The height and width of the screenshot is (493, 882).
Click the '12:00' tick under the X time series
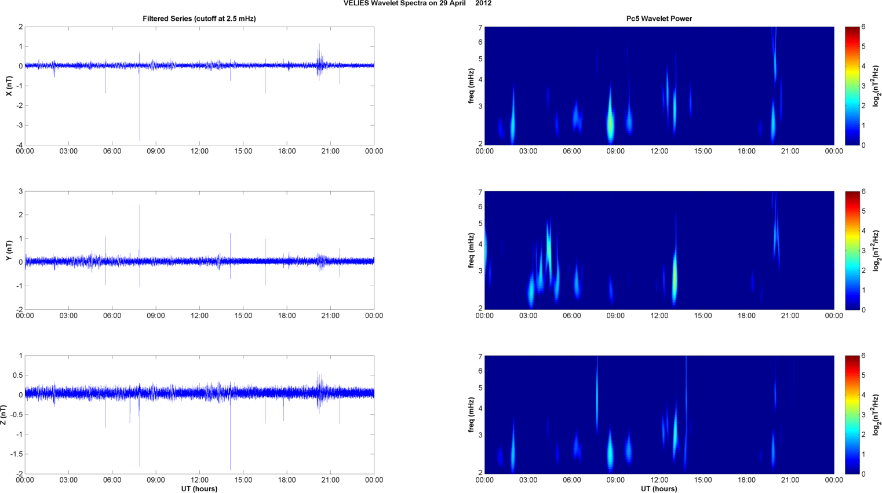(199, 151)
